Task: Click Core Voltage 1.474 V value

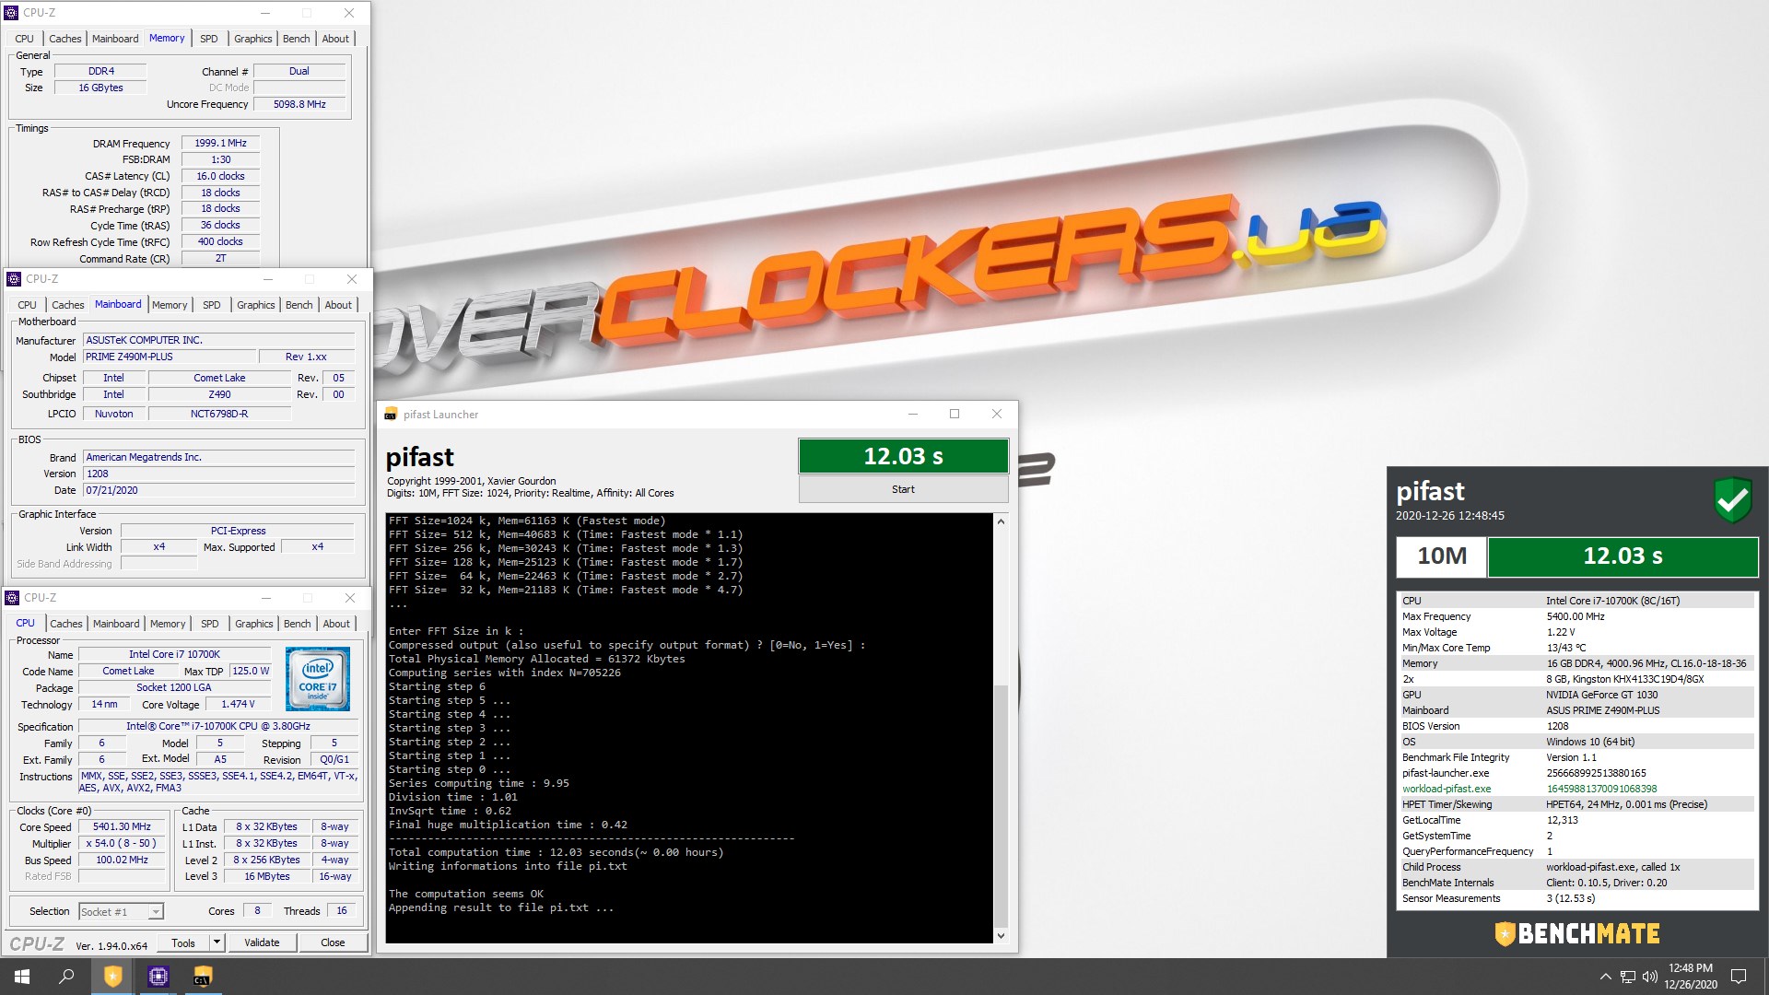Action: point(238,705)
